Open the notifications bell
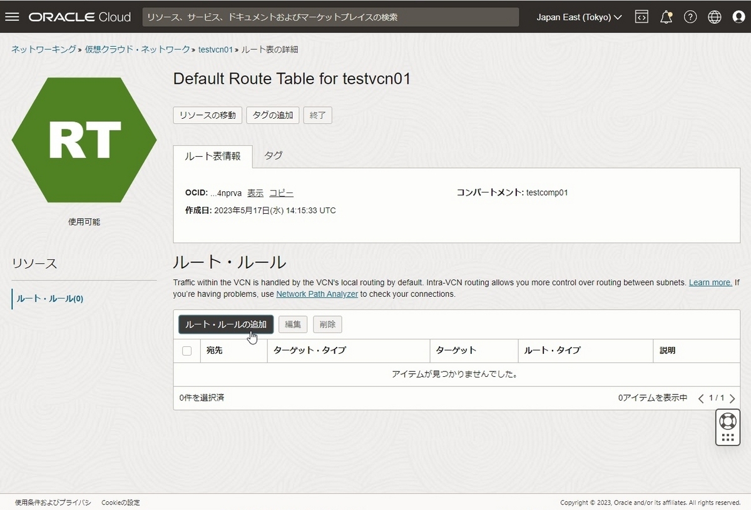Image resolution: width=751 pixels, height=510 pixels. pyautogui.click(x=666, y=17)
